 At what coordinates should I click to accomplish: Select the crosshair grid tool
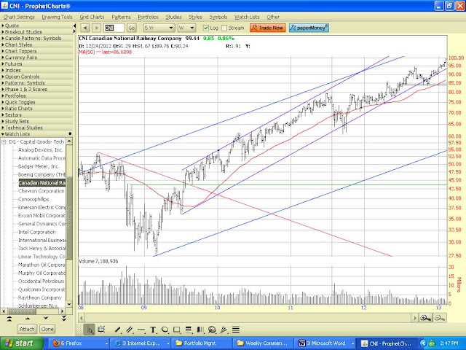point(101,330)
